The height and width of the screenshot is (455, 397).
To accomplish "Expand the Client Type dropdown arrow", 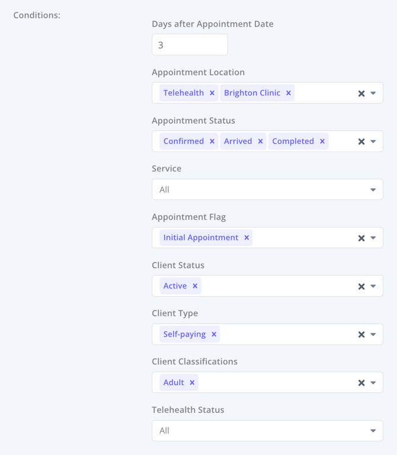I will click(x=373, y=335).
